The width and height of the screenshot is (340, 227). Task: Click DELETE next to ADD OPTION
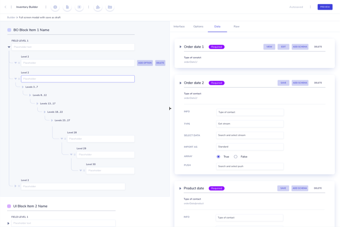pos(160,63)
